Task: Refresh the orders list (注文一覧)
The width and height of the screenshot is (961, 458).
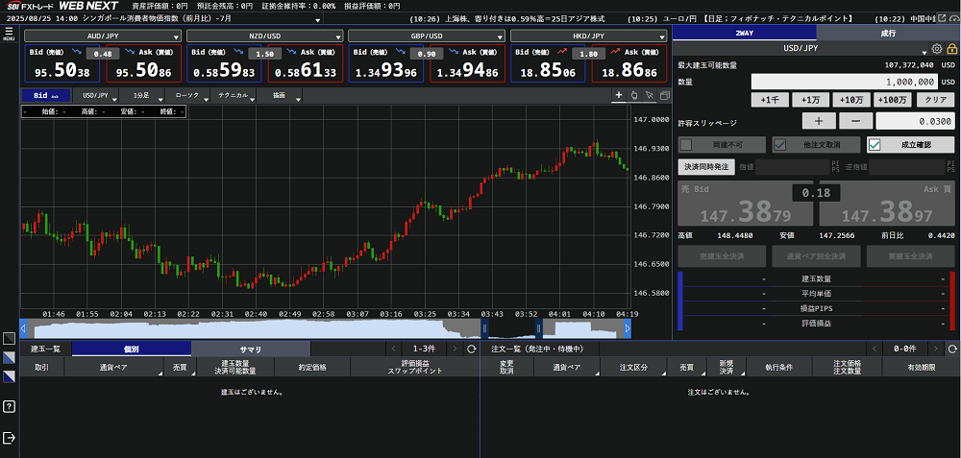Action: [951, 349]
